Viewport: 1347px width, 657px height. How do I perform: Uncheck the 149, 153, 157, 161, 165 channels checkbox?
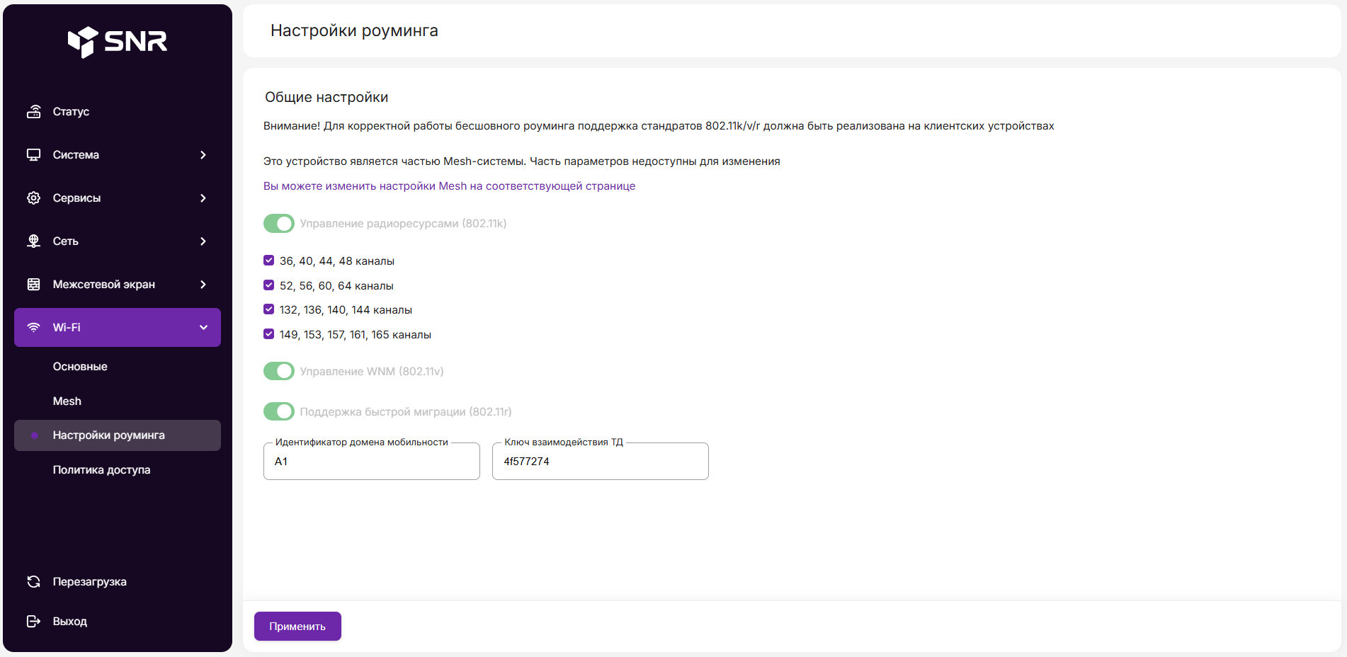click(269, 334)
